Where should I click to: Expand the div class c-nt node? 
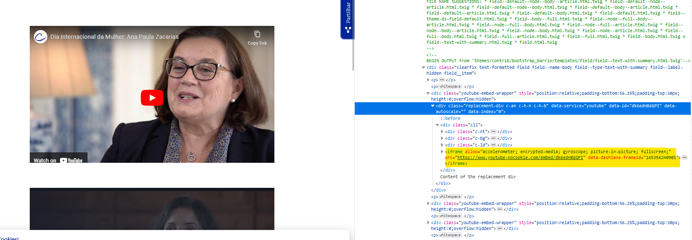click(x=442, y=131)
